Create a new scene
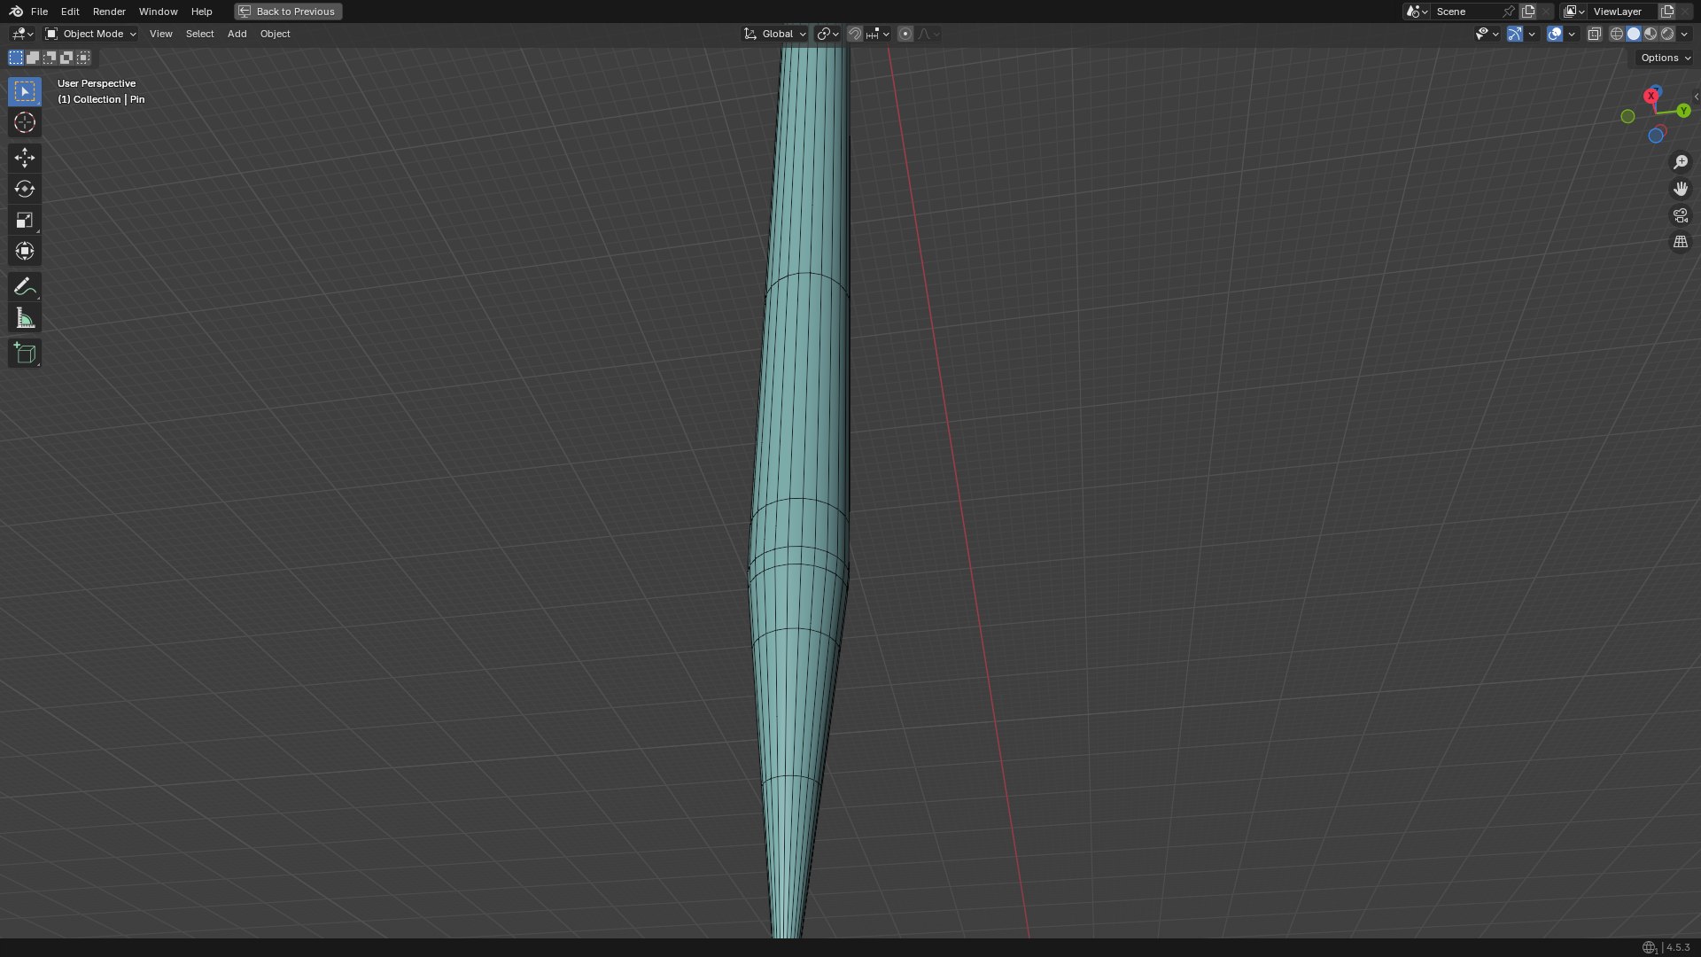This screenshot has height=957, width=1701. 1528,12
